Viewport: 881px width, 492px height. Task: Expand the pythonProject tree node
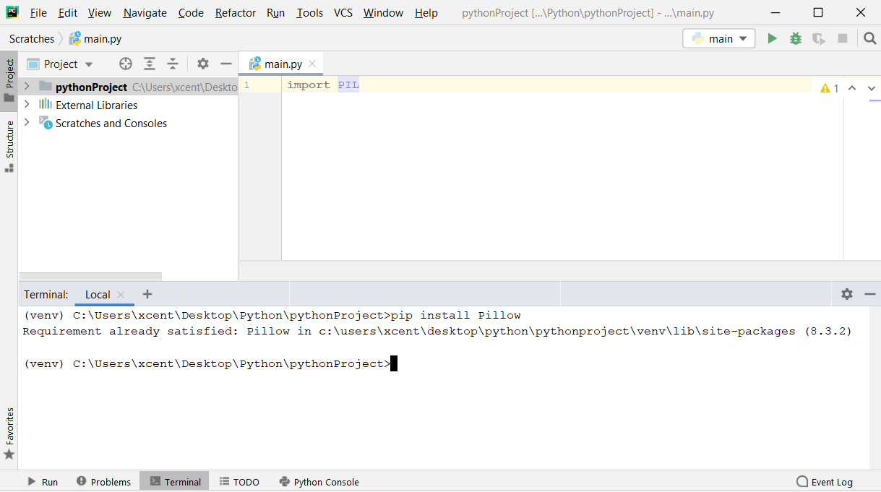(x=26, y=87)
